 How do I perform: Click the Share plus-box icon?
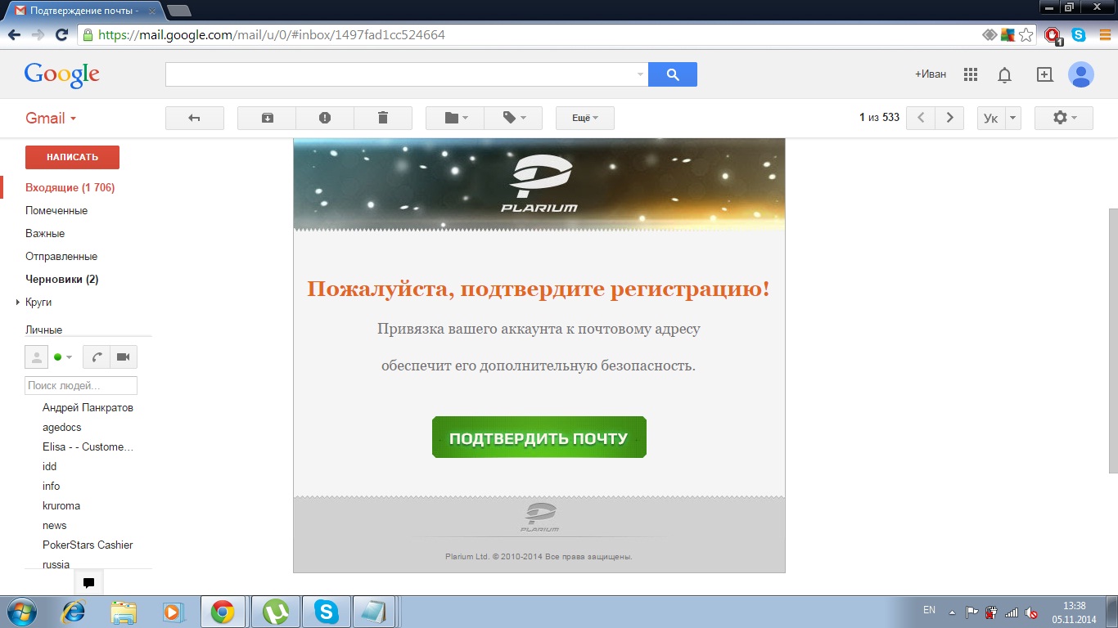click(1044, 74)
